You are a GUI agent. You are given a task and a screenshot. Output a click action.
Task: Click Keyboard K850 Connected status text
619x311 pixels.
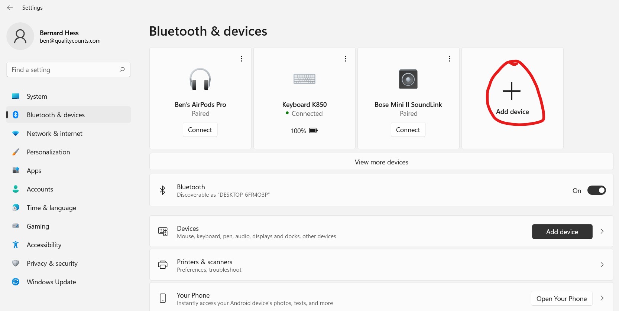click(x=307, y=114)
